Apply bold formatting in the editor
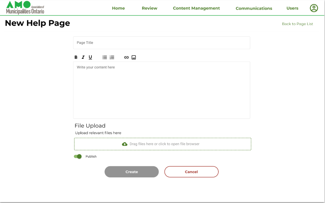 pyautogui.click(x=76, y=57)
